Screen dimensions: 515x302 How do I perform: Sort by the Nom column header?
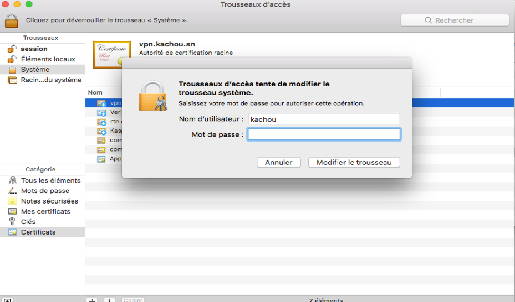(95, 93)
